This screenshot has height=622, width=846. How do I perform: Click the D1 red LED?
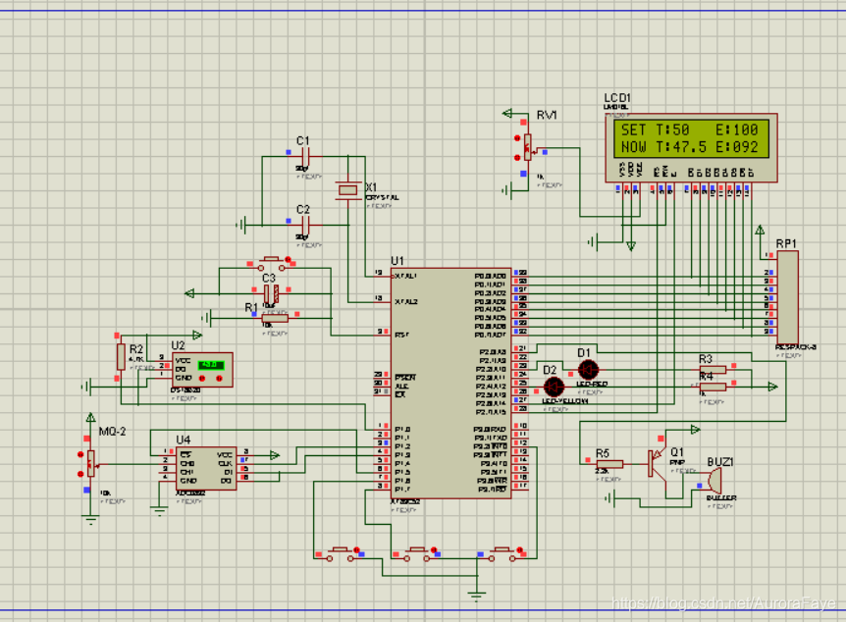click(x=588, y=370)
